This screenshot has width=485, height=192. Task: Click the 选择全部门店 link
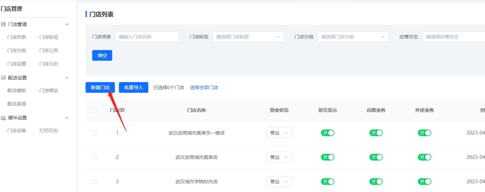[x=204, y=87]
